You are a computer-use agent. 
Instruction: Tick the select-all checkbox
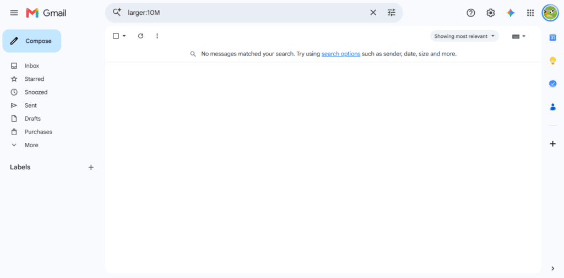click(116, 36)
